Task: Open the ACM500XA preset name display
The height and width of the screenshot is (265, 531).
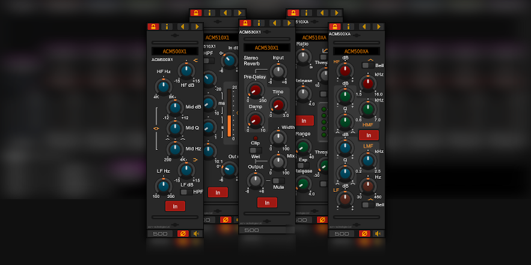Action: [x=357, y=52]
